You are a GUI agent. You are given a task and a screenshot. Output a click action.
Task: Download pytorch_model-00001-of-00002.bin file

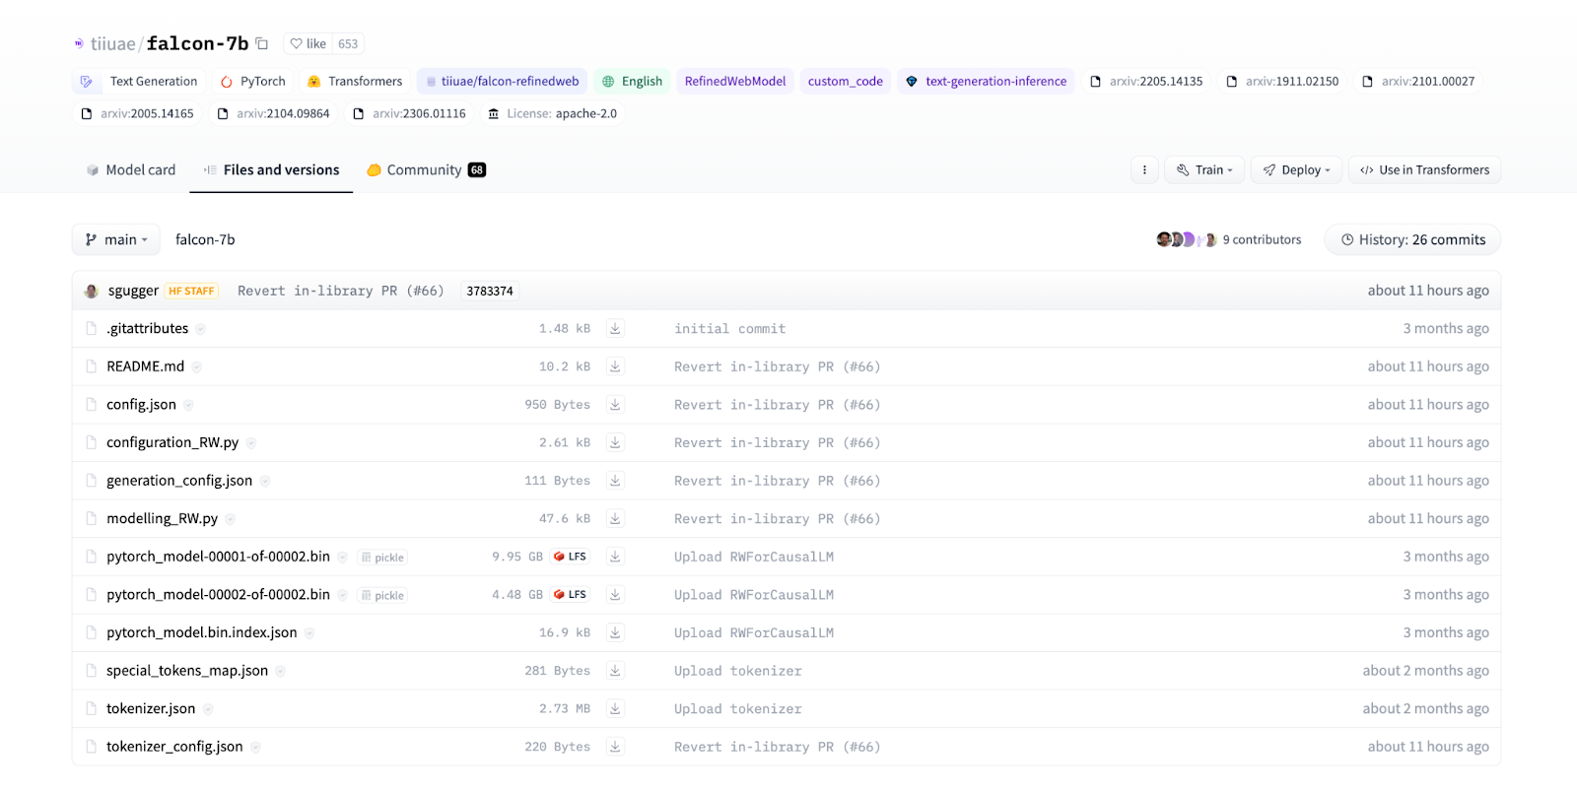pos(615,557)
